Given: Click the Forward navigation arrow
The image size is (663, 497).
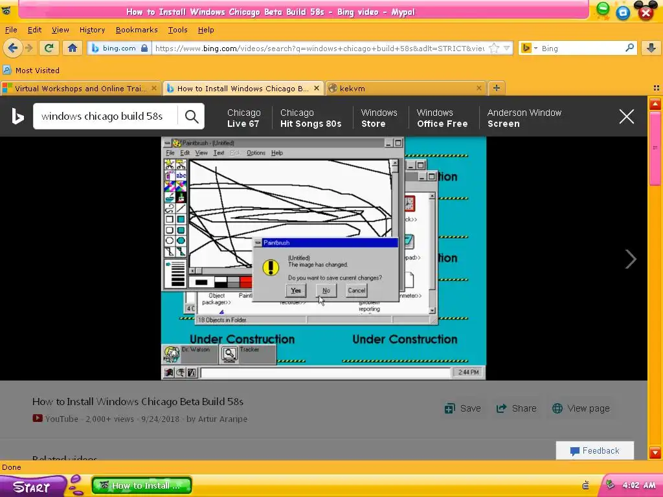Looking at the screenshot, I should (29, 48).
